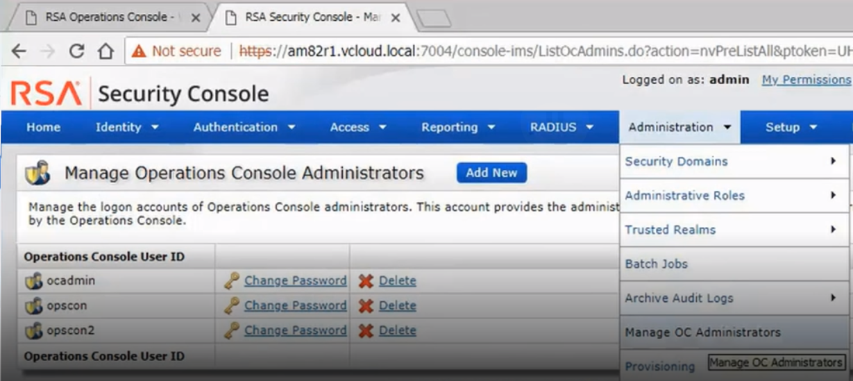Go to browser home page icon
This screenshot has height=381, width=853.
tap(105, 51)
